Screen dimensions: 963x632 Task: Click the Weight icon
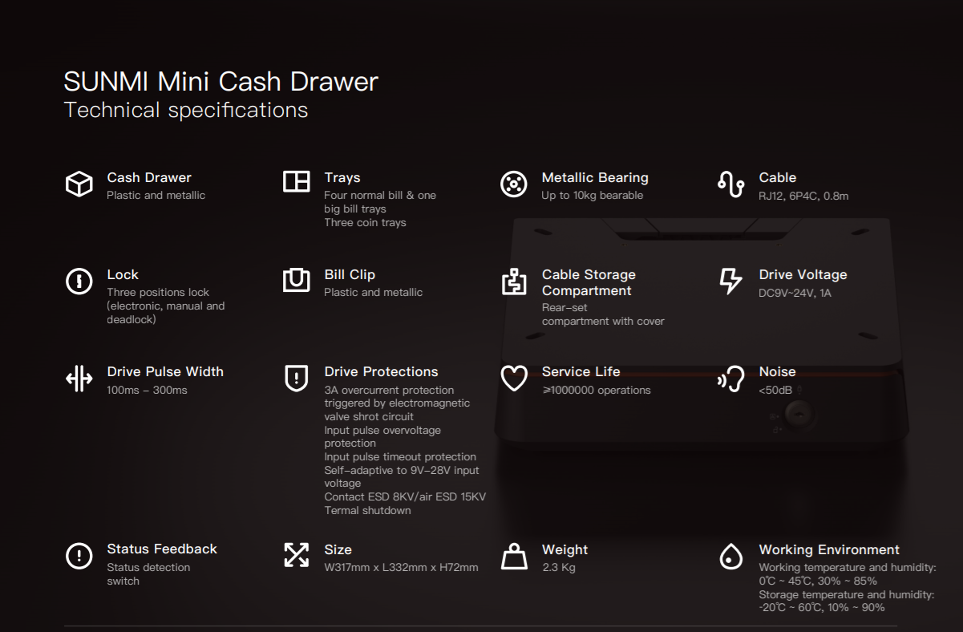pyautogui.click(x=514, y=556)
